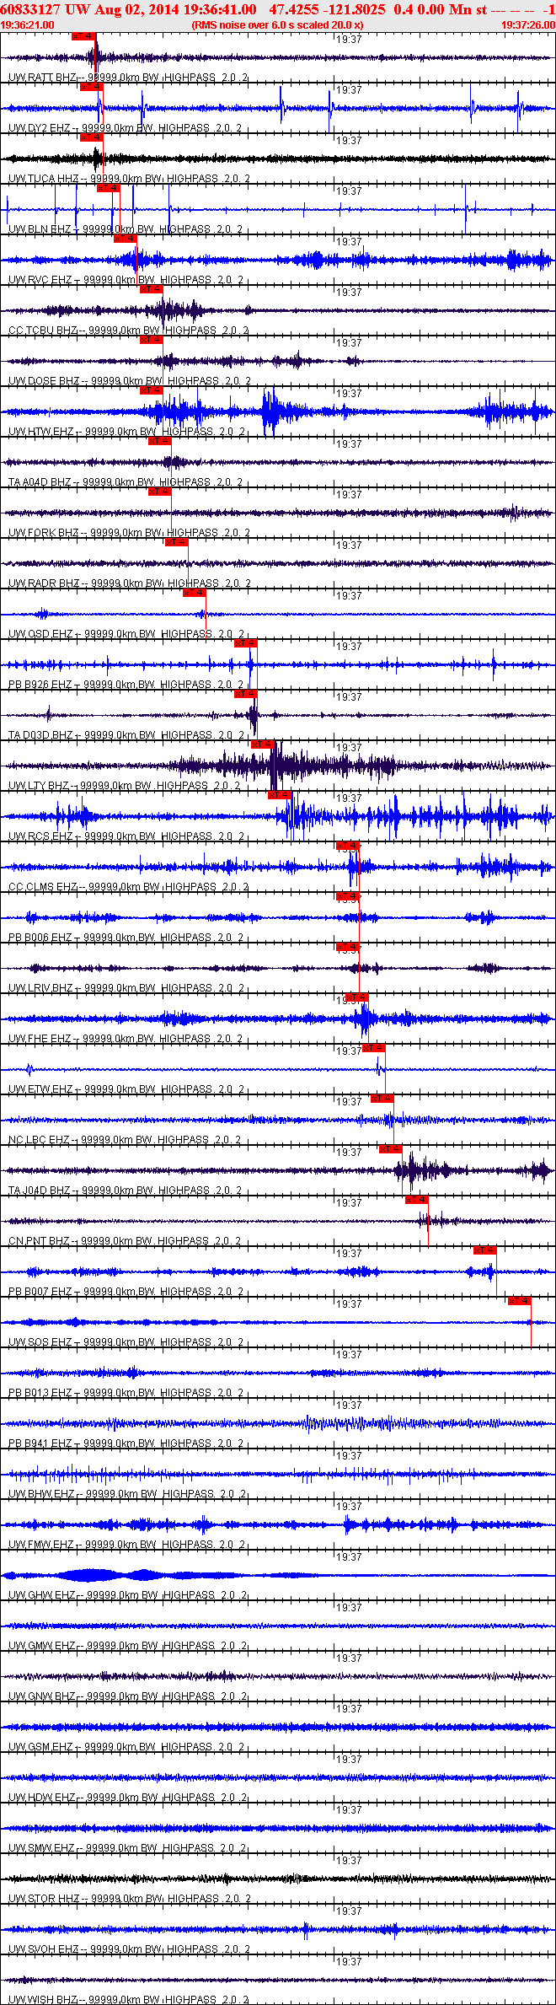The height and width of the screenshot is (2005, 556).
Task: Click the red pick flag on CN.PNT trace
Action: pyautogui.click(x=416, y=1200)
